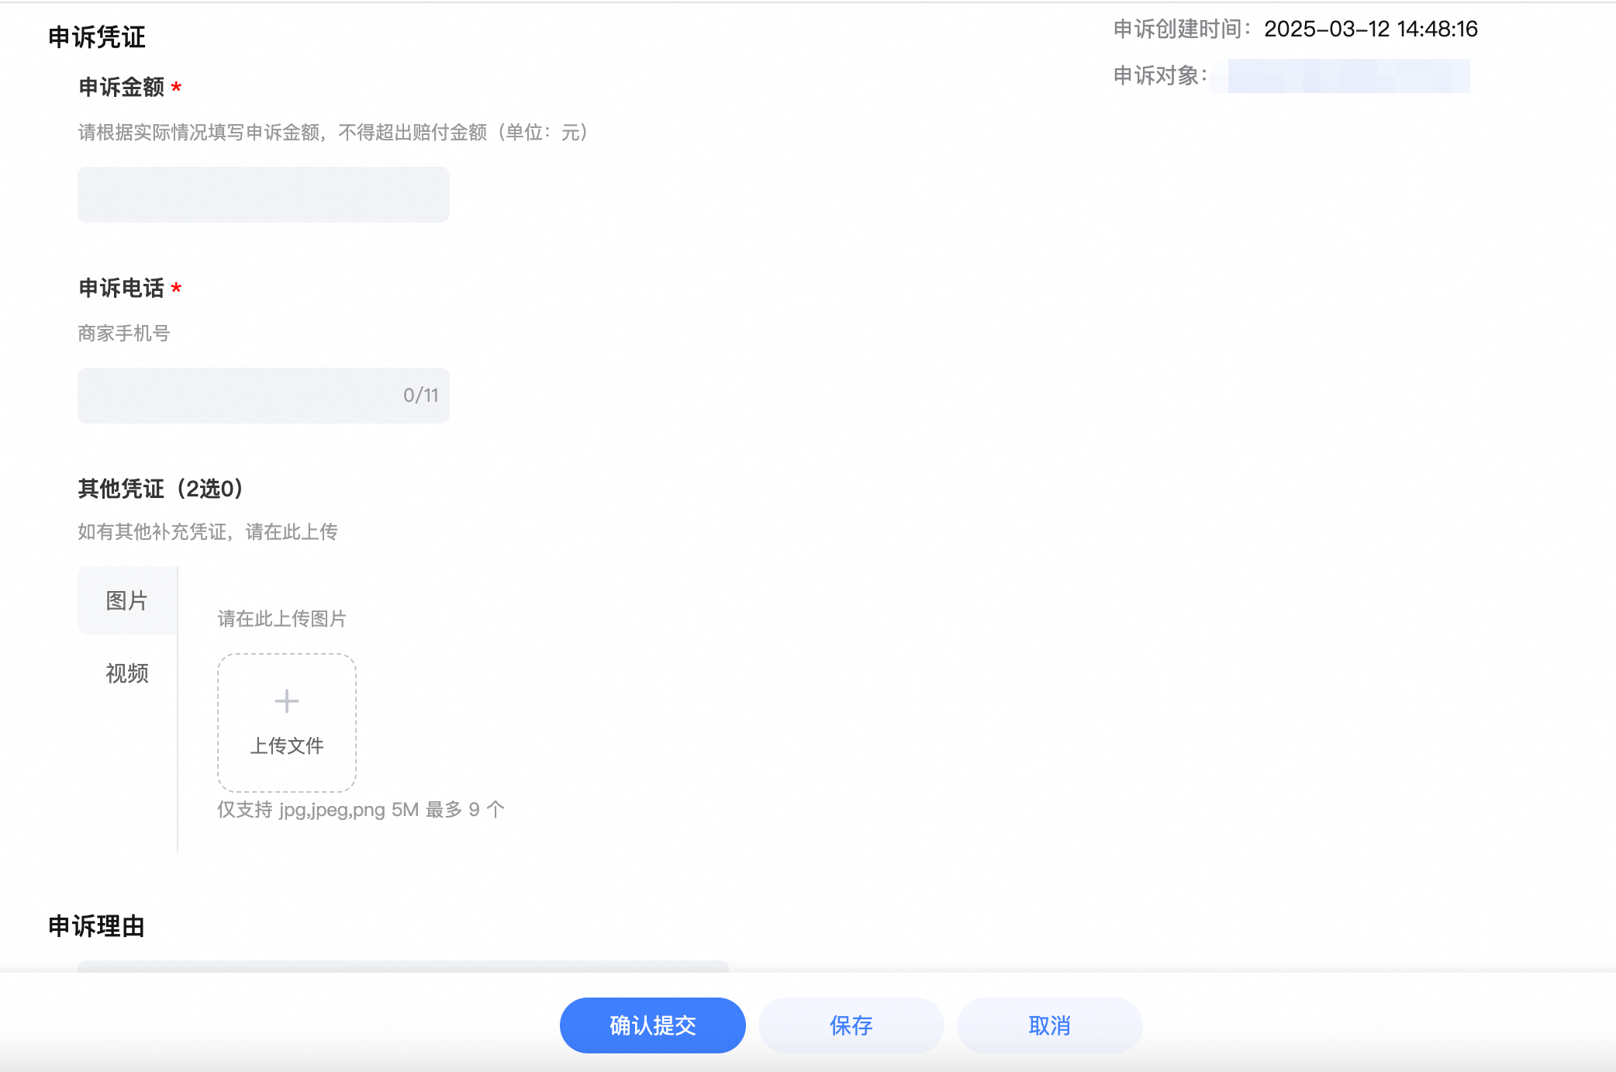Click the plus icon to upload a file

(x=286, y=700)
